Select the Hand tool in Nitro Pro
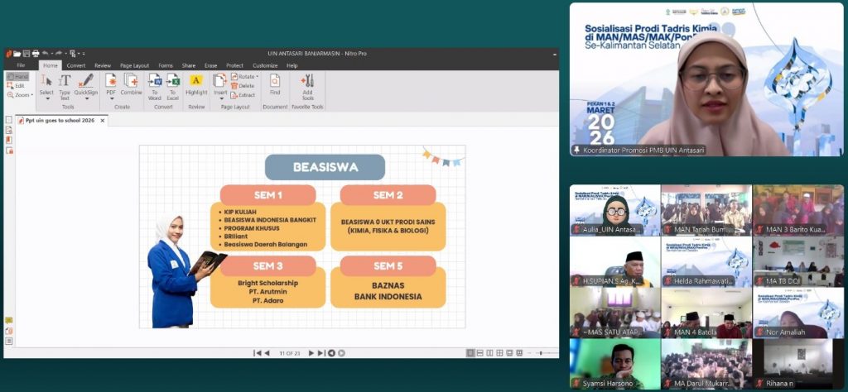The width and height of the screenshot is (848, 392). coord(17,77)
